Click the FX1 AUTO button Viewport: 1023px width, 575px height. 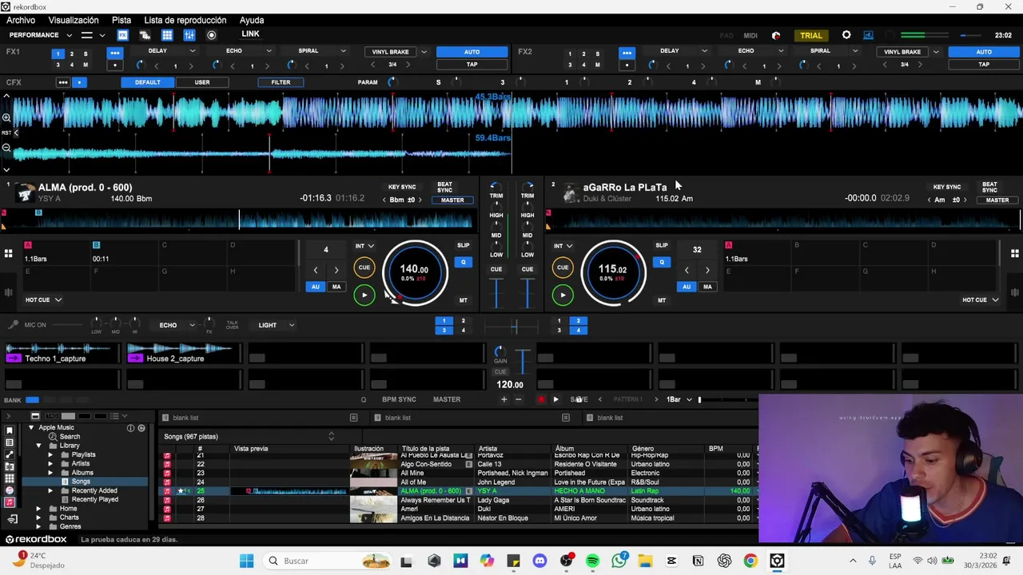[472, 52]
